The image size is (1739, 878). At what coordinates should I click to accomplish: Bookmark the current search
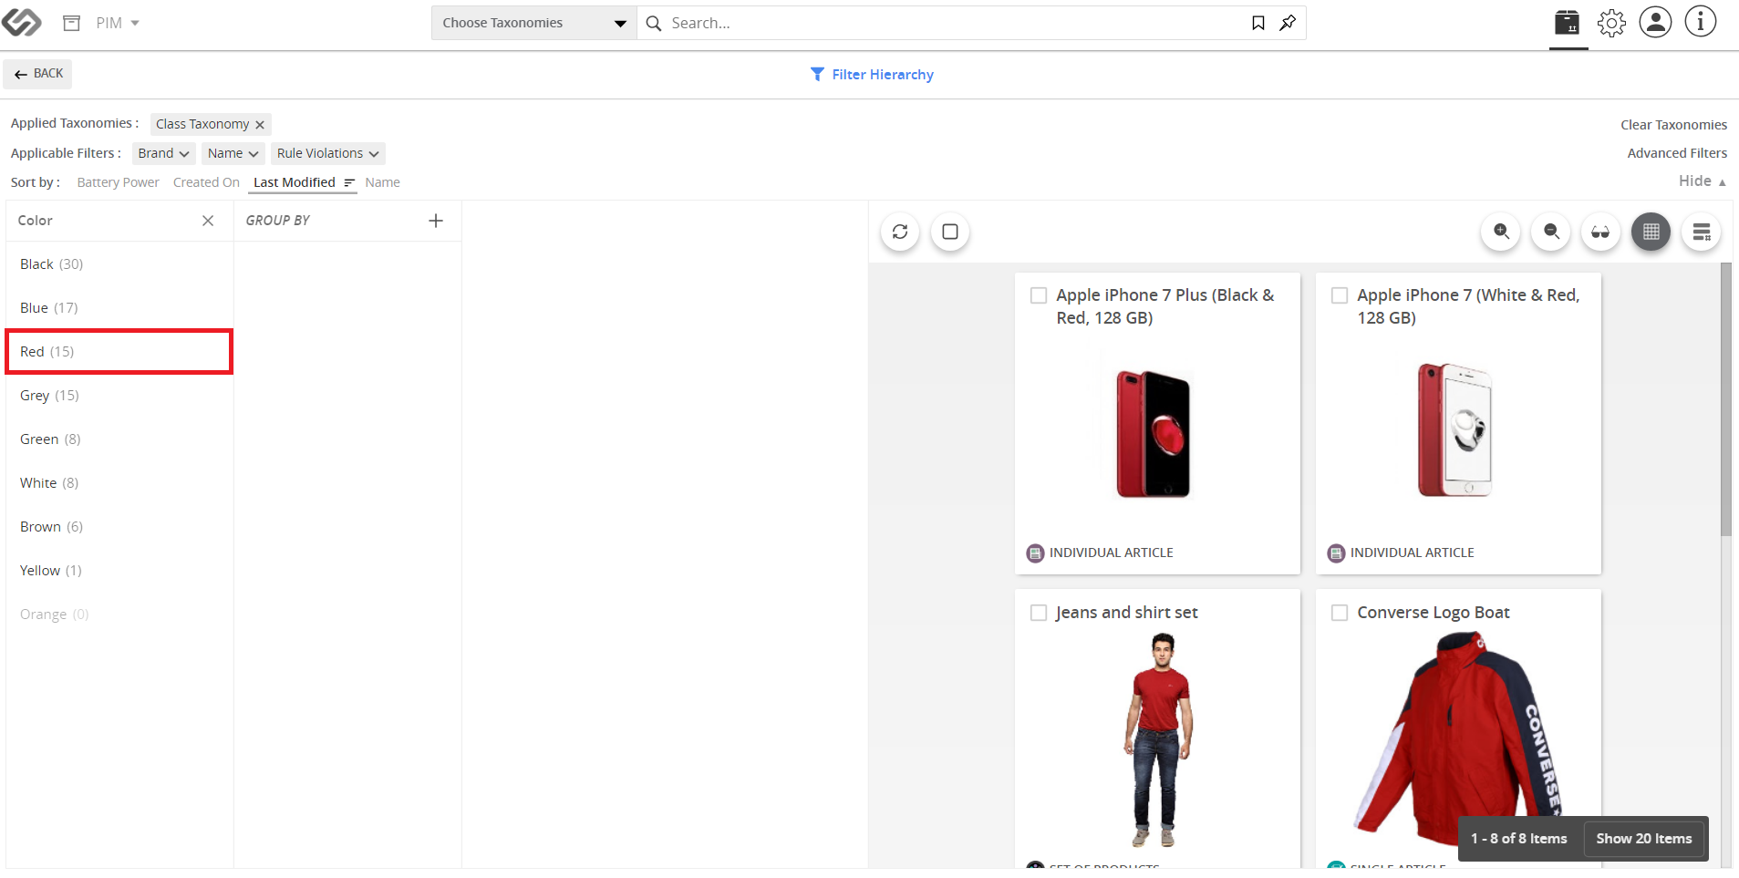1258,23
